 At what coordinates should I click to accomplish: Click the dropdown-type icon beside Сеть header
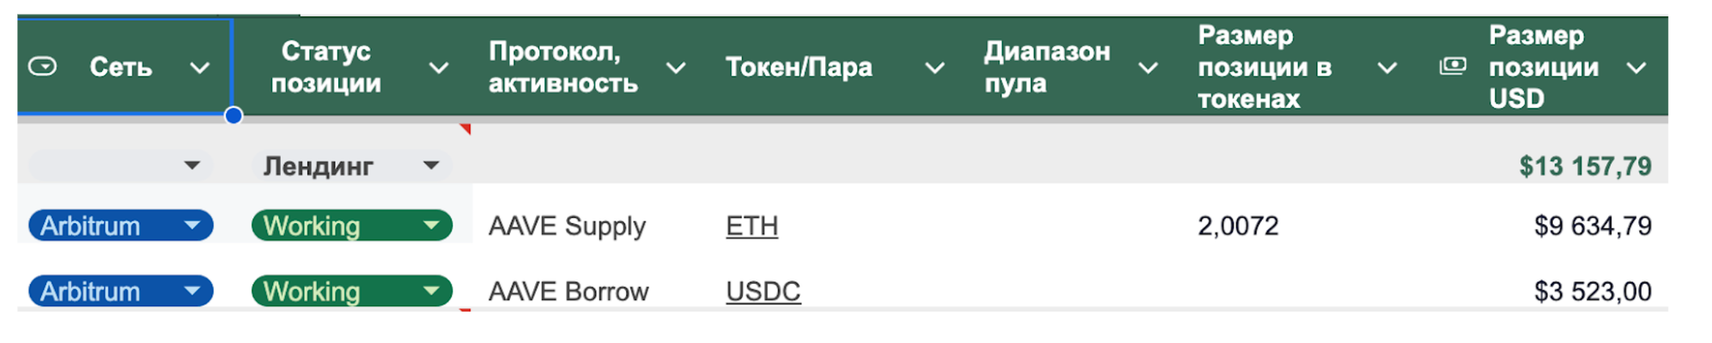[x=43, y=67]
